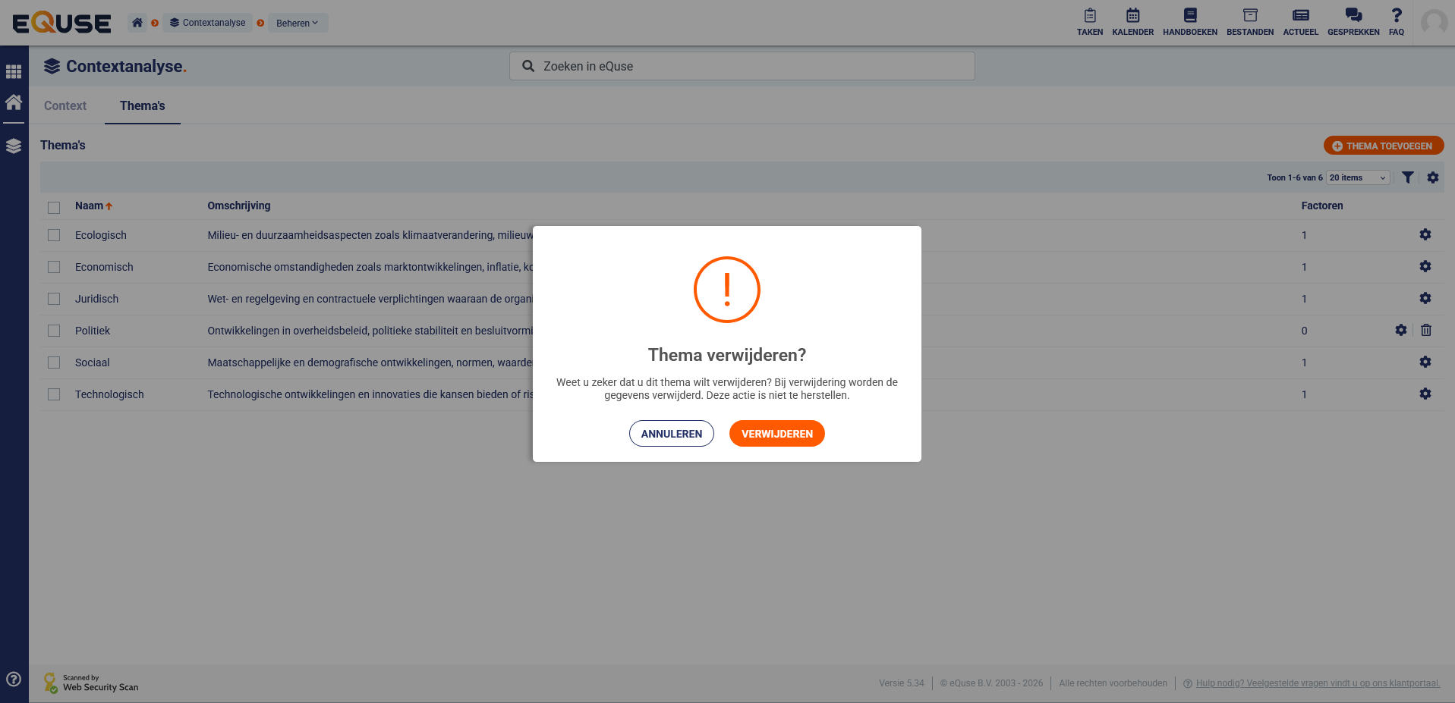Toggle the select-all checkbox in header
This screenshot has height=703, width=1455.
(54, 207)
